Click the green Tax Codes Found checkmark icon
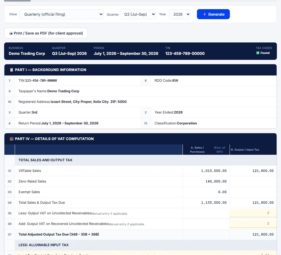The width and height of the screenshot is (281, 255). tap(258, 53)
